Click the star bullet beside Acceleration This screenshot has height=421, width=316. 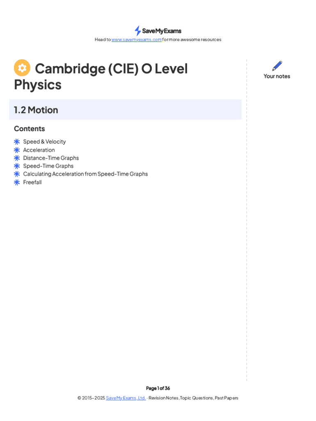pos(17,150)
